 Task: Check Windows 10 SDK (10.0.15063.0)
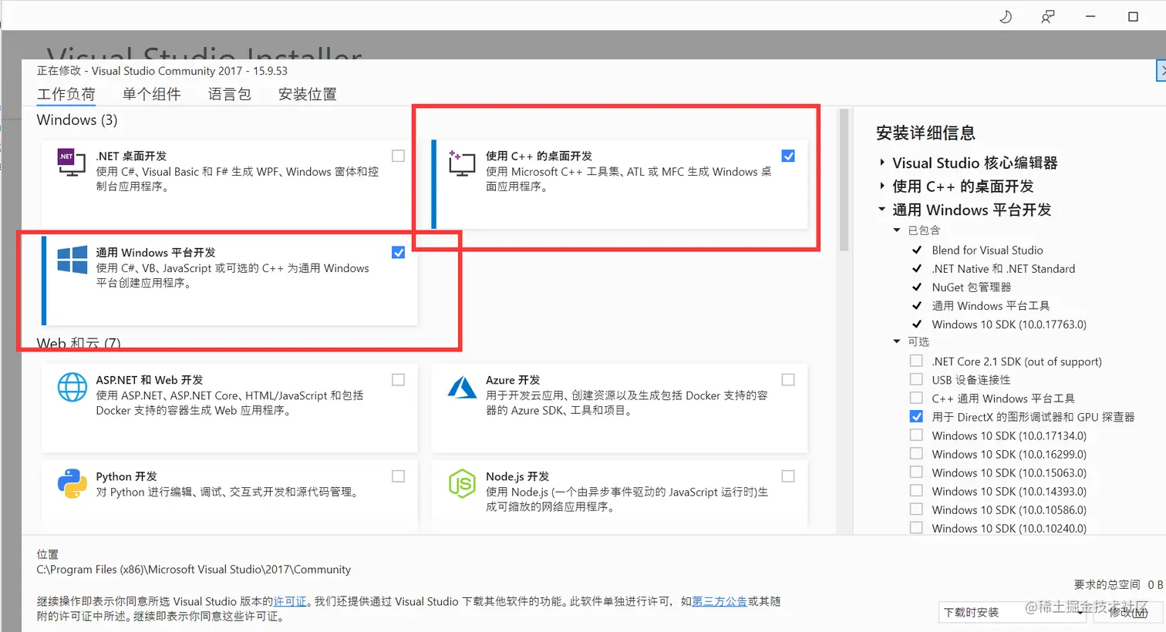click(916, 472)
